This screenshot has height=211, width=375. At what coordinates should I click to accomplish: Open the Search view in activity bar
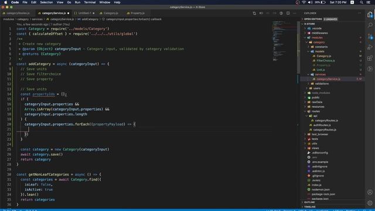pos(370,25)
